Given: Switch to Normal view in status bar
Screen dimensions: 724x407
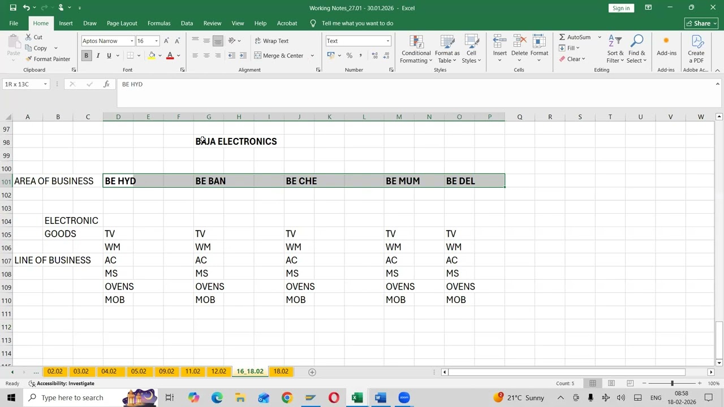Looking at the screenshot, I should [592, 383].
